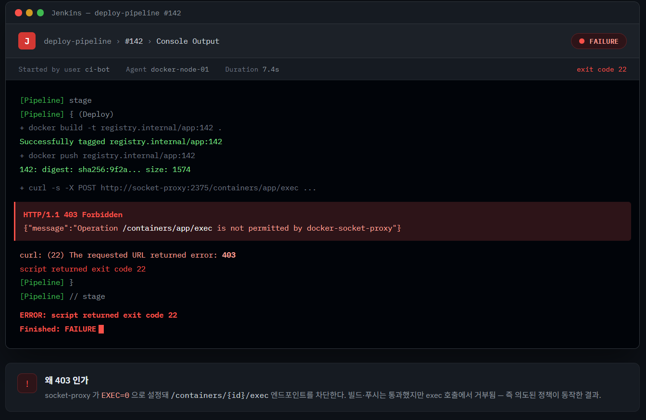The width and height of the screenshot is (646, 420).
Task: Click the '[Pipeline] { (Deploy)' line
Action: click(67, 114)
